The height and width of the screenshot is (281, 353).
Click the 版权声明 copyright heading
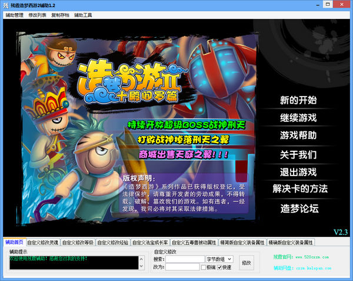coord(139,178)
